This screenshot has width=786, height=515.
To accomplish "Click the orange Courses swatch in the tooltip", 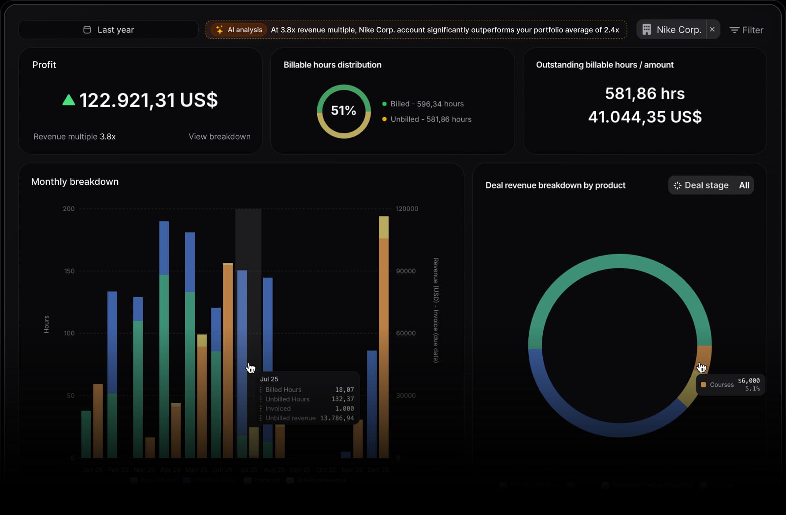I will (x=703, y=385).
